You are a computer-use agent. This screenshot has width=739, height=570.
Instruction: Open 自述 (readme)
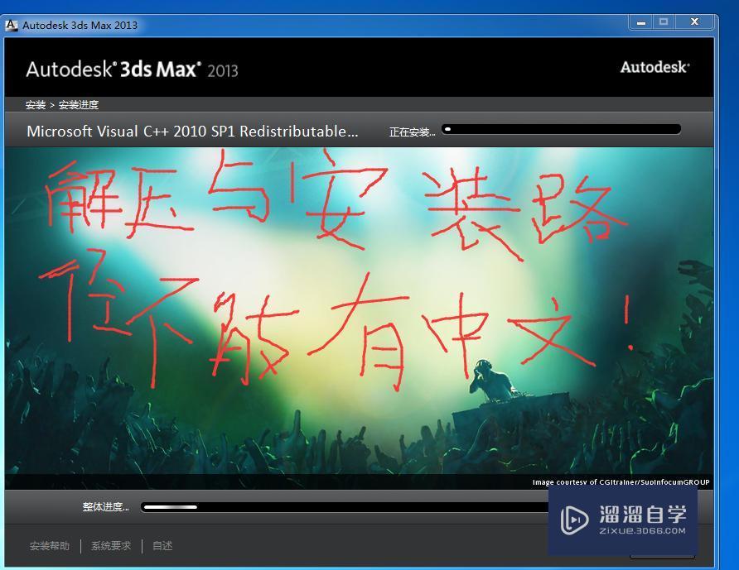pos(161,546)
